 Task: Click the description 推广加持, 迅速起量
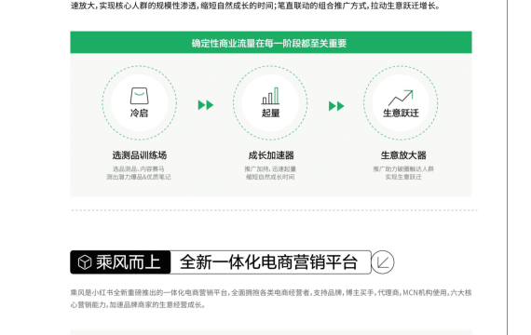click(270, 168)
